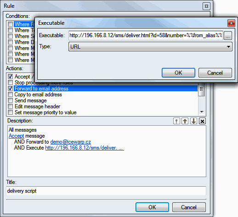This screenshot has height=217, width=238.
Task: Select the Set message priority to value action
Action: 45,112
